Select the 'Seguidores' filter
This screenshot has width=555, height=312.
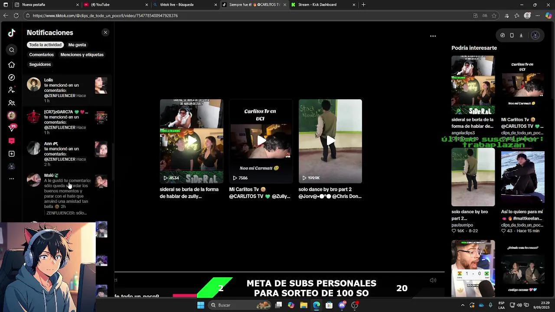point(40,64)
